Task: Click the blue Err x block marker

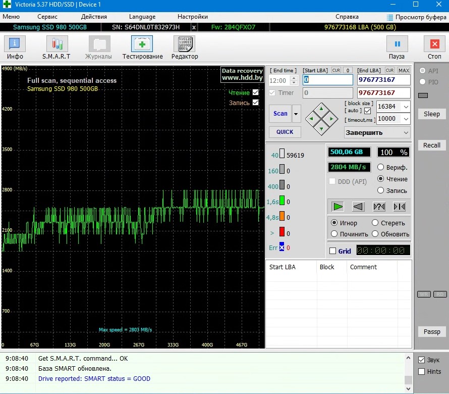Action: (282, 247)
